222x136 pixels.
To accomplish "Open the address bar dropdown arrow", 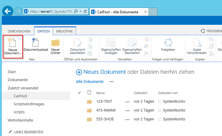I will pos(80,11).
